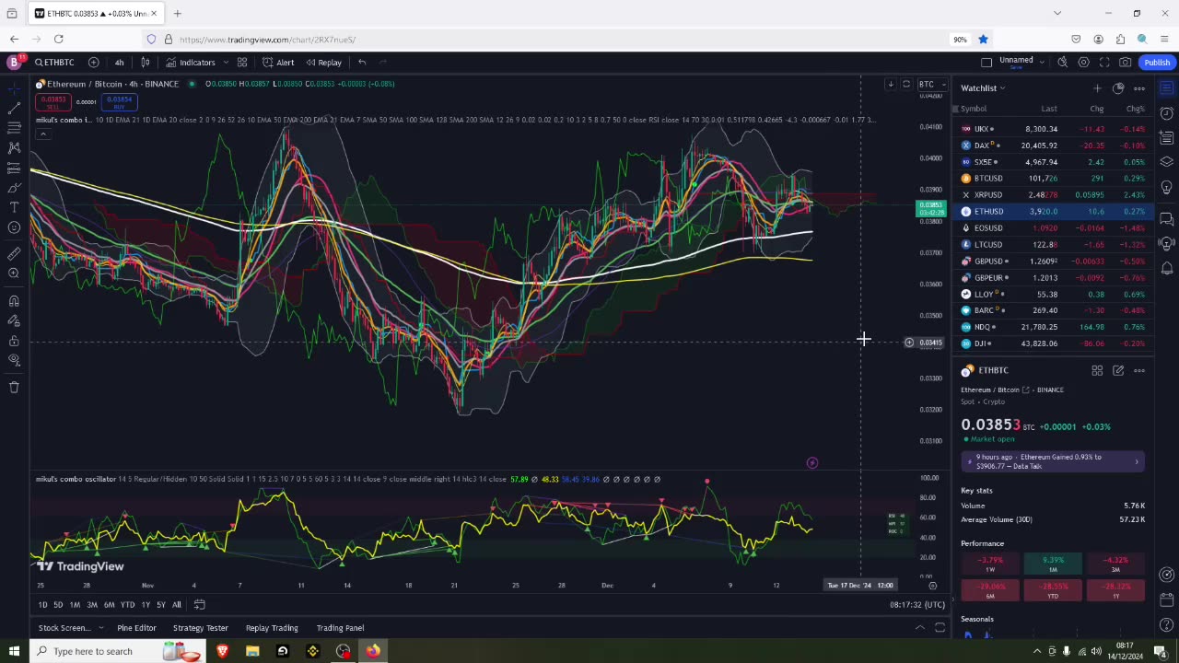
Task: Select the crosshair cursor tool
Action: coord(14,88)
